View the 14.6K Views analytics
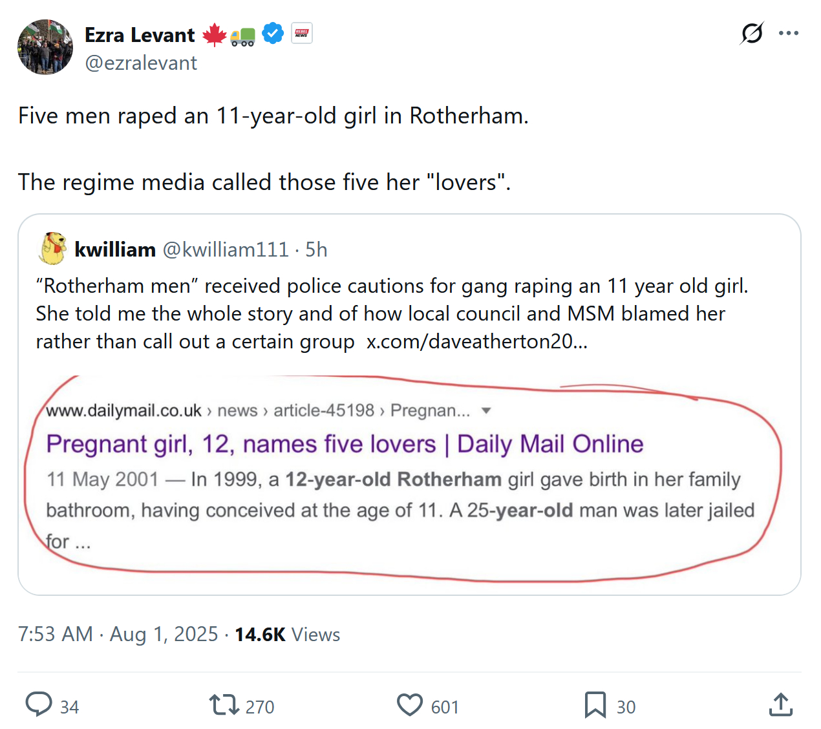The width and height of the screenshot is (821, 729). click(x=287, y=635)
